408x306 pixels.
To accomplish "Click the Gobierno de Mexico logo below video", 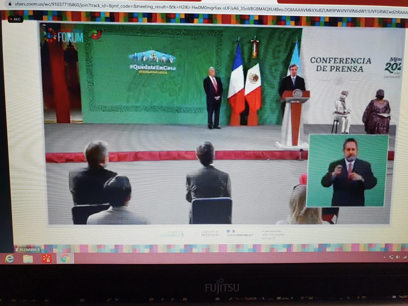I will click(210, 234).
